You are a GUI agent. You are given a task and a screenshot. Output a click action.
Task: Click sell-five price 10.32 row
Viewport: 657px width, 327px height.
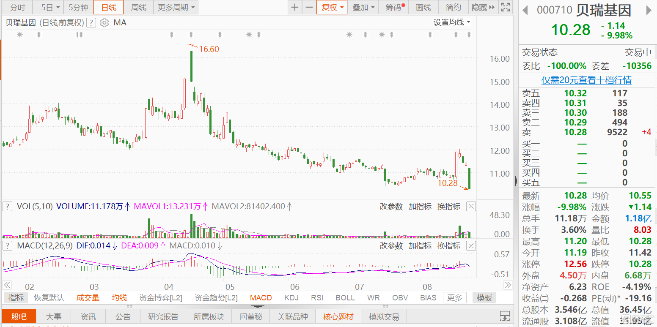586,93
